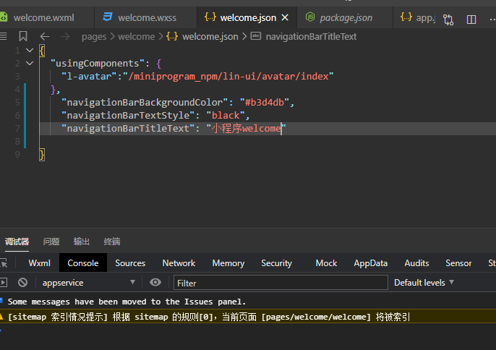Open the Network devtools tab
This screenshot has width=496, height=350.
pos(179,263)
